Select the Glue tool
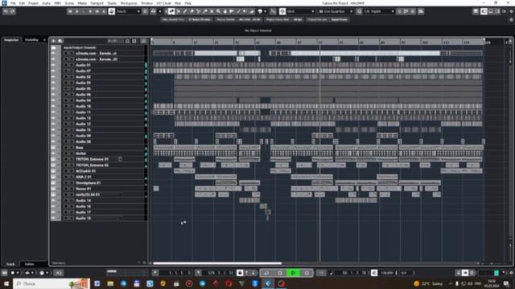515x289 pixels. click(x=205, y=11)
